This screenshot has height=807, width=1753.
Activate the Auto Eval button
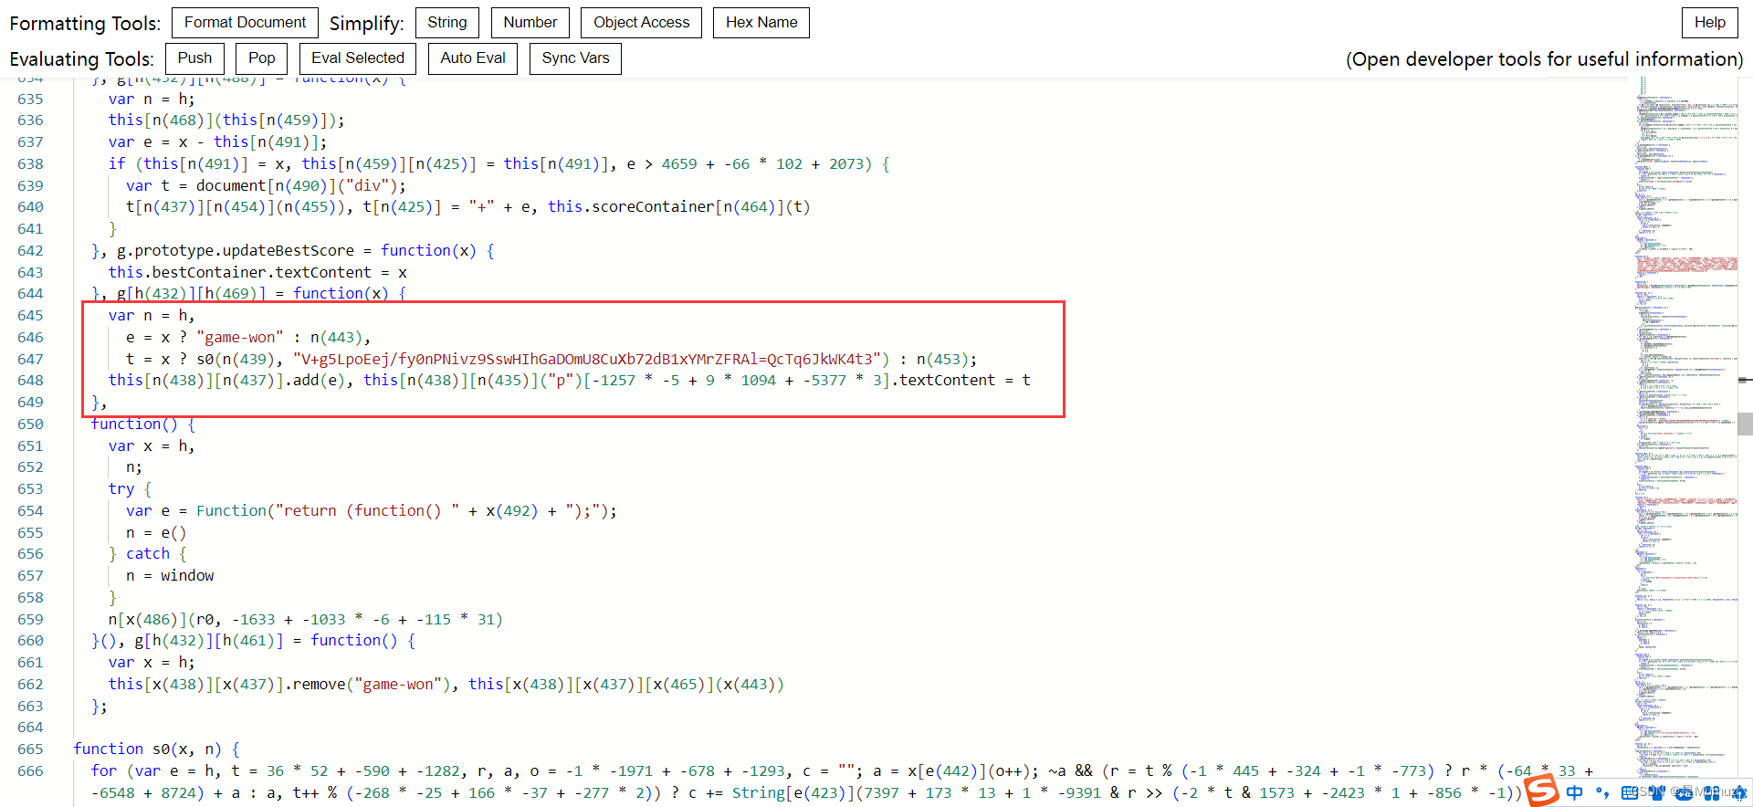coord(473,58)
